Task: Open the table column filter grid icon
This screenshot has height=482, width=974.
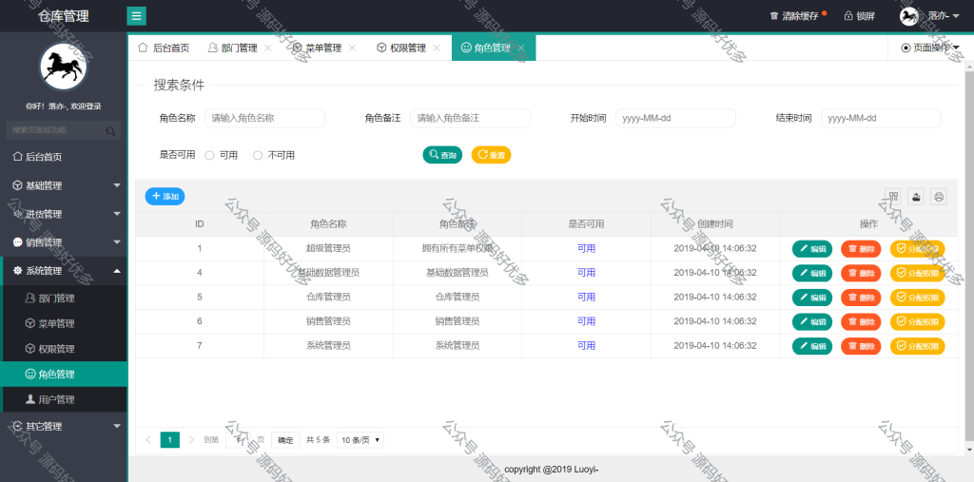Action: (x=893, y=197)
